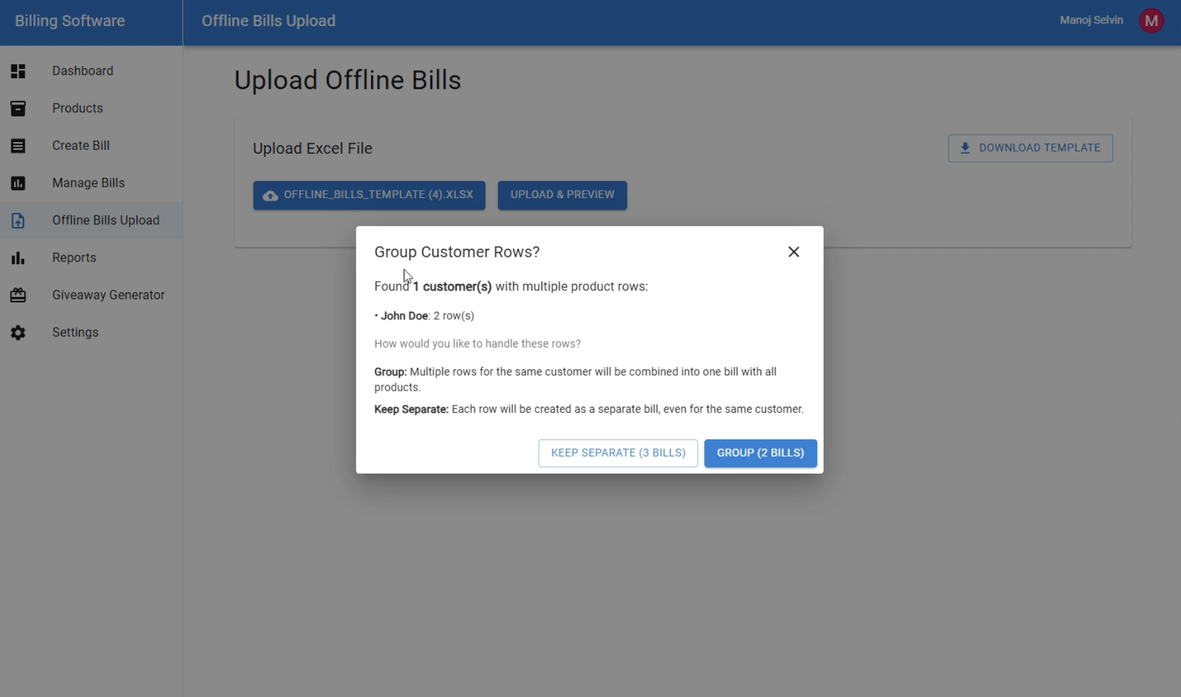This screenshot has width=1181, height=697.
Task: Click Download Template
Action: click(x=1030, y=148)
